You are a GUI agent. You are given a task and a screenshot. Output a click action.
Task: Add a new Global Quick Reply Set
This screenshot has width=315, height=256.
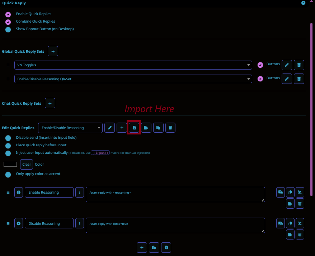click(x=53, y=51)
